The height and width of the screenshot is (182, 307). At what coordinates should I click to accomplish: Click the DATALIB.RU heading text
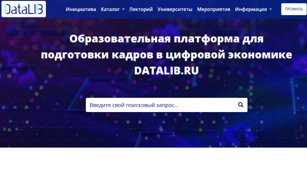tap(166, 70)
